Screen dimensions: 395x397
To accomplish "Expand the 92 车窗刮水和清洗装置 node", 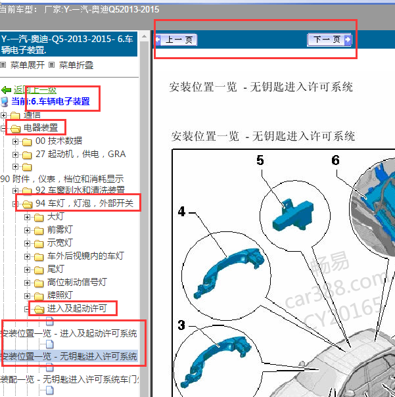I will [15, 191].
